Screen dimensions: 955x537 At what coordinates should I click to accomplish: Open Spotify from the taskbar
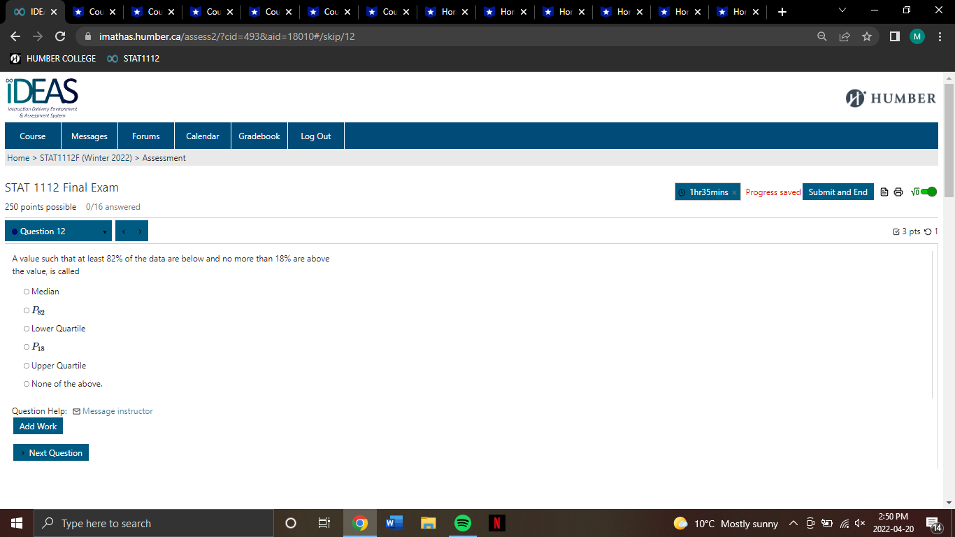click(x=462, y=522)
